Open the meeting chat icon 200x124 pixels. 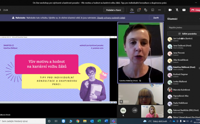coord(139,10)
